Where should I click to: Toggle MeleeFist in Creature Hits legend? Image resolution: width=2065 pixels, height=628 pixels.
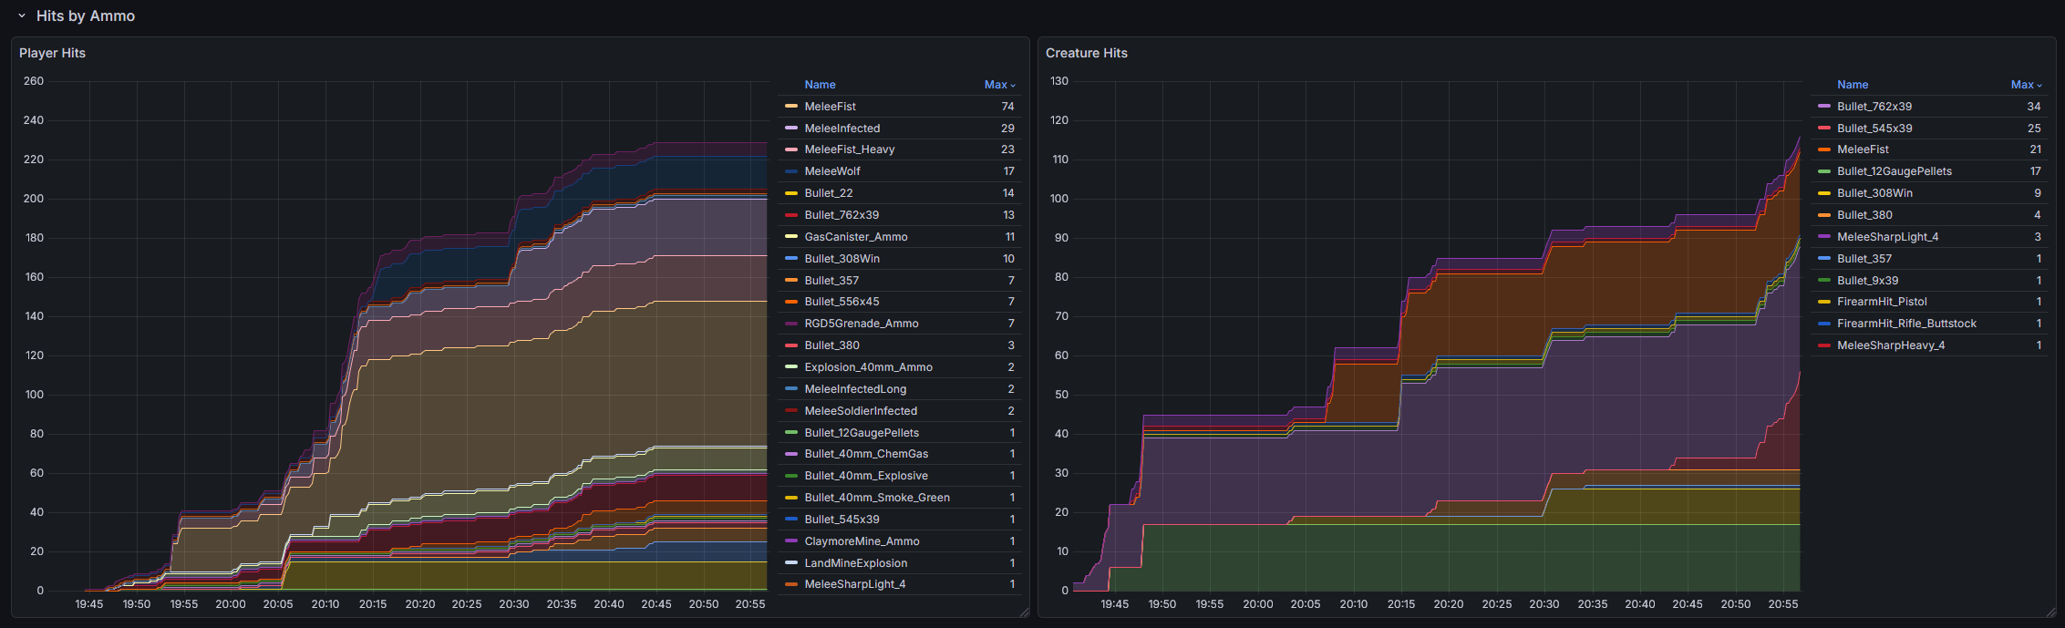pos(1863,149)
